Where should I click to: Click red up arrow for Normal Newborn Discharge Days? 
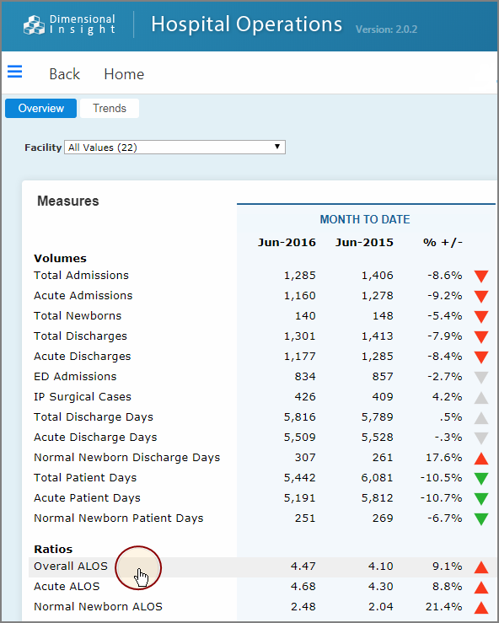[x=481, y=458]
